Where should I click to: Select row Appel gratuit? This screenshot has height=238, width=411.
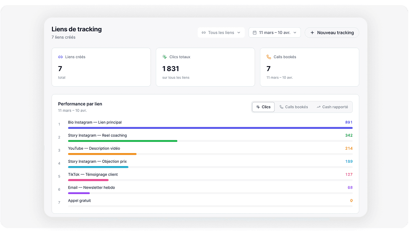click(205, 203)
